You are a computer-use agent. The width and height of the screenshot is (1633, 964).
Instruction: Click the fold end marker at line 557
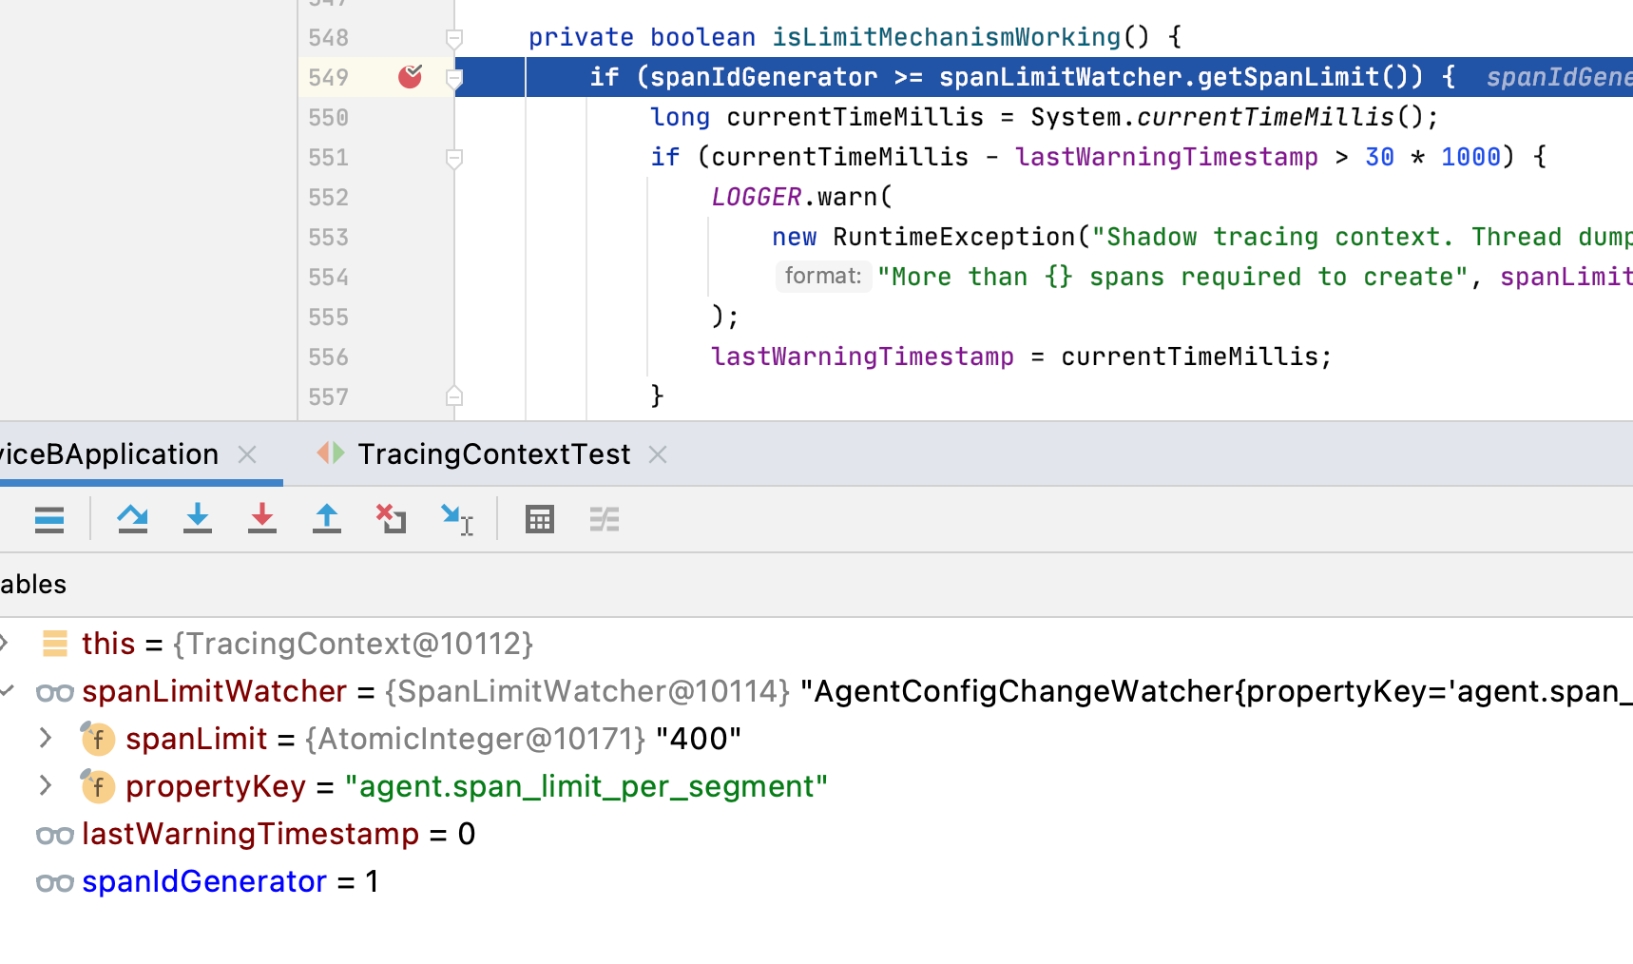(x=454, y=395)
